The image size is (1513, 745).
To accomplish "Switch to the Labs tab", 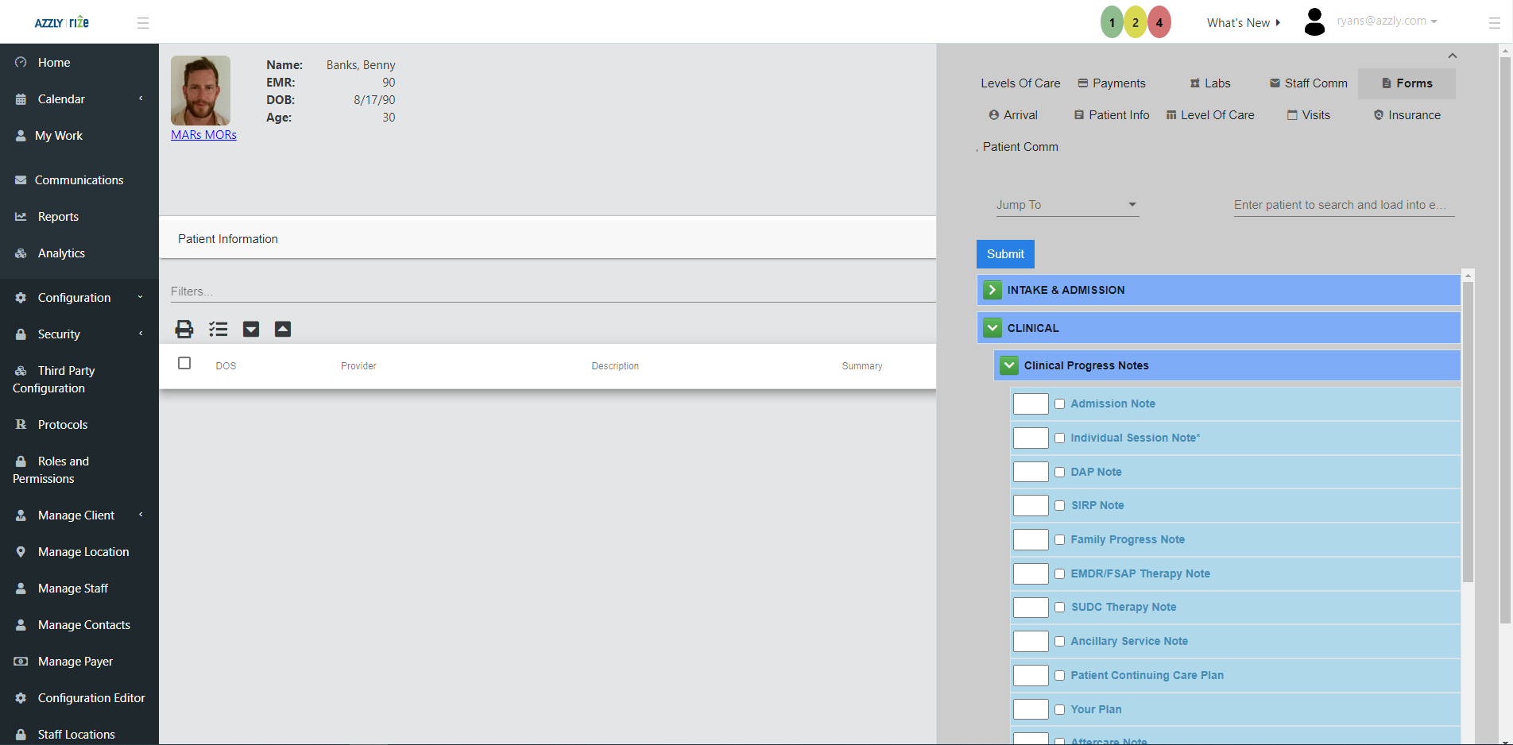I will pos(1209,83).
